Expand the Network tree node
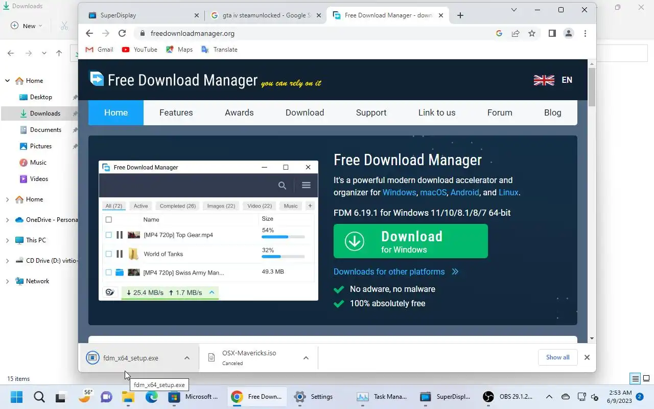Image resolution: width=654 pixels, height=409 pixels. point(7,281)
